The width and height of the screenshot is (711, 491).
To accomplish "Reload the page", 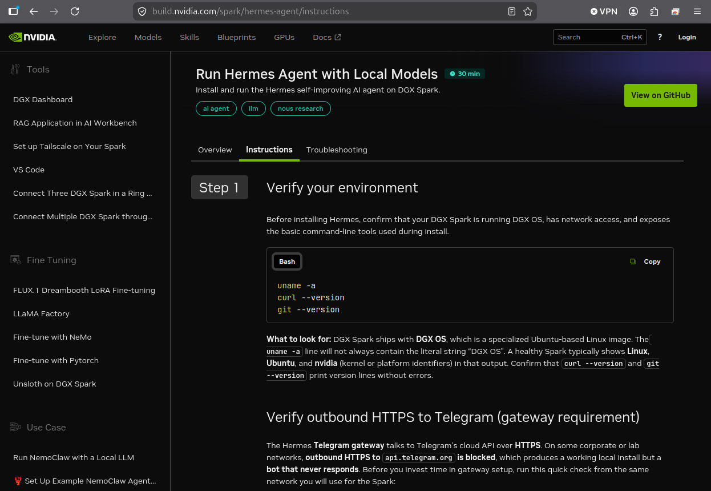I will pyautogui.click(x=75, y=11).
